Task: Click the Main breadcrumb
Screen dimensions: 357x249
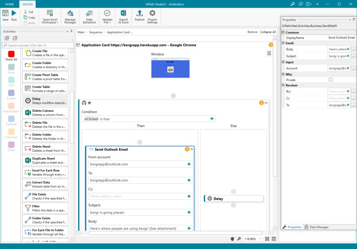Action: (x=81, y=32)
